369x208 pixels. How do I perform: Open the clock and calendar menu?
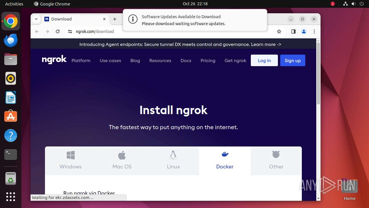point(195,4)
